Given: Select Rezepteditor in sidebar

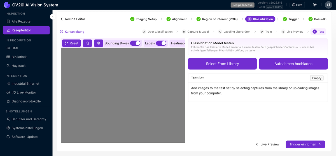Looking at the screenshot, I should click(x=26, y=30).
